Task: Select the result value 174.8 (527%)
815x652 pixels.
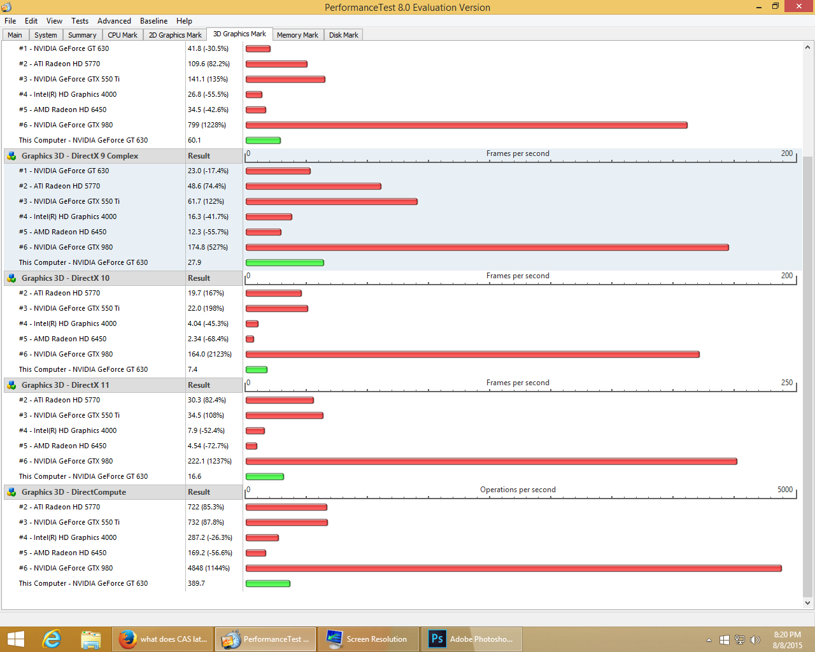Action: click(208, 247)
